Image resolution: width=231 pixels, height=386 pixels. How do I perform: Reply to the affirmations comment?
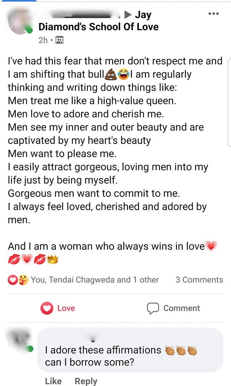[x=86, y=381]
